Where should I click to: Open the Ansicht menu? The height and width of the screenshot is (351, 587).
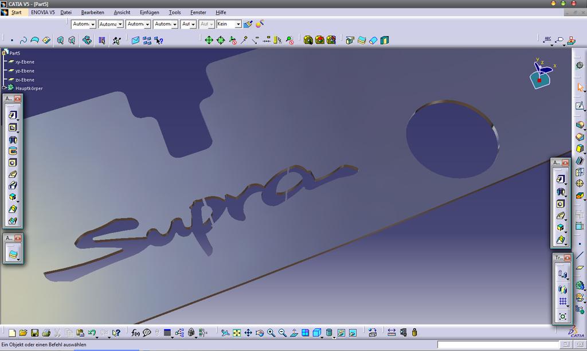[122, 13]
